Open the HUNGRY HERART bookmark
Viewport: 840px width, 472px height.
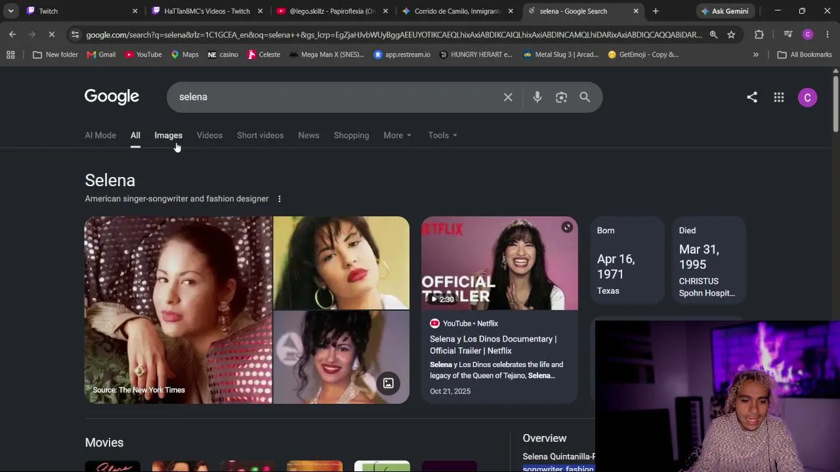click(475, 54)
